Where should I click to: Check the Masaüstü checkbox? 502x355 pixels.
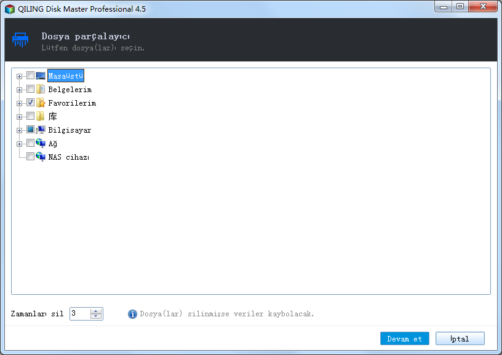(30, 76)
